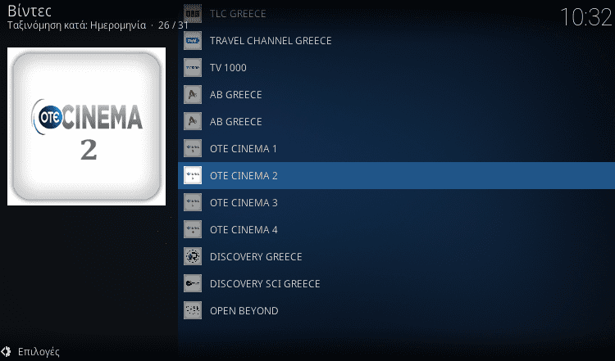
Task: Click the TLC GREECE channel icon
Action: click(x=193, y=13)
